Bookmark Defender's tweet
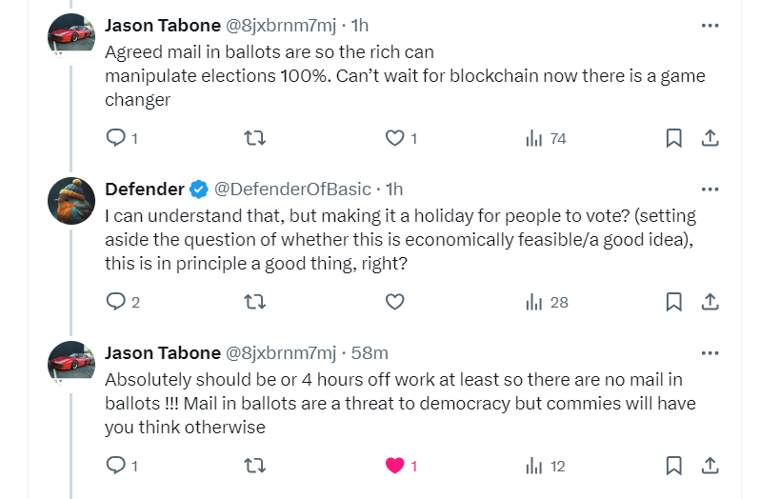 coord(673,302)
